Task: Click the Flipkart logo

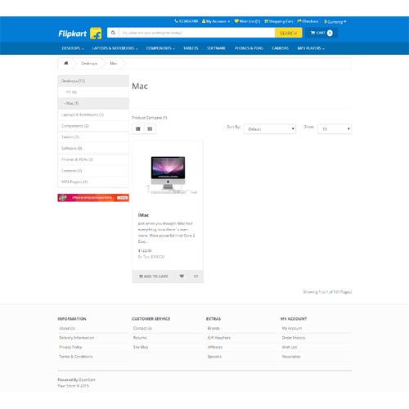Action: click(80, 34)
